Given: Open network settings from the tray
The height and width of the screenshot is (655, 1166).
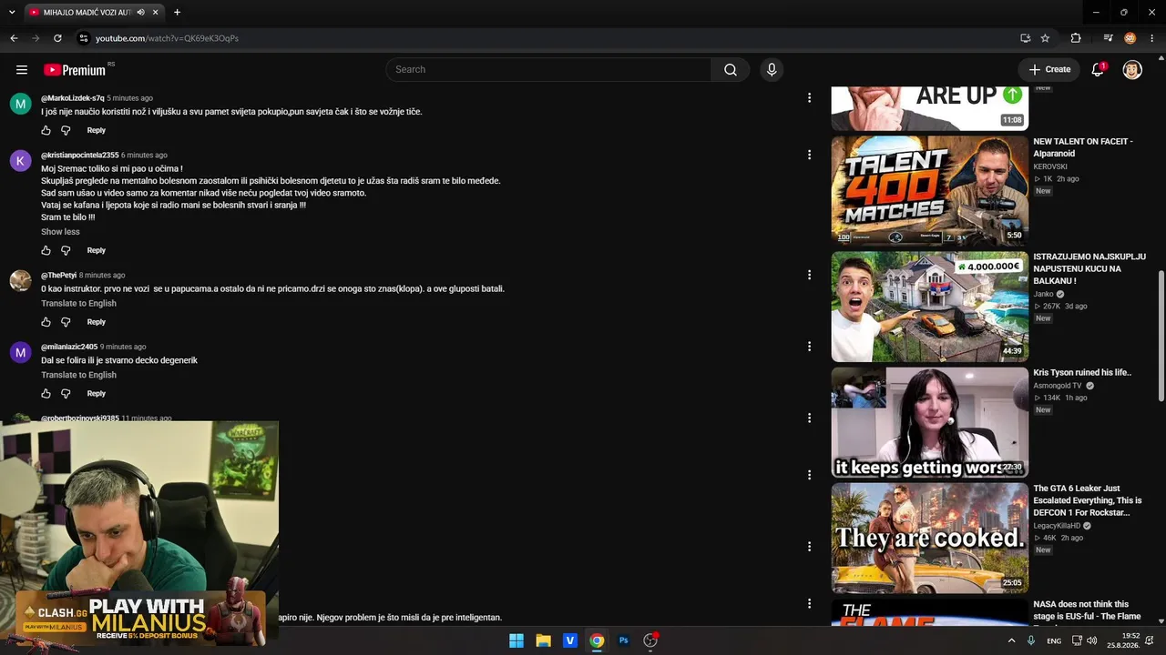Looking at the screenshot, I should (1077, 640).
